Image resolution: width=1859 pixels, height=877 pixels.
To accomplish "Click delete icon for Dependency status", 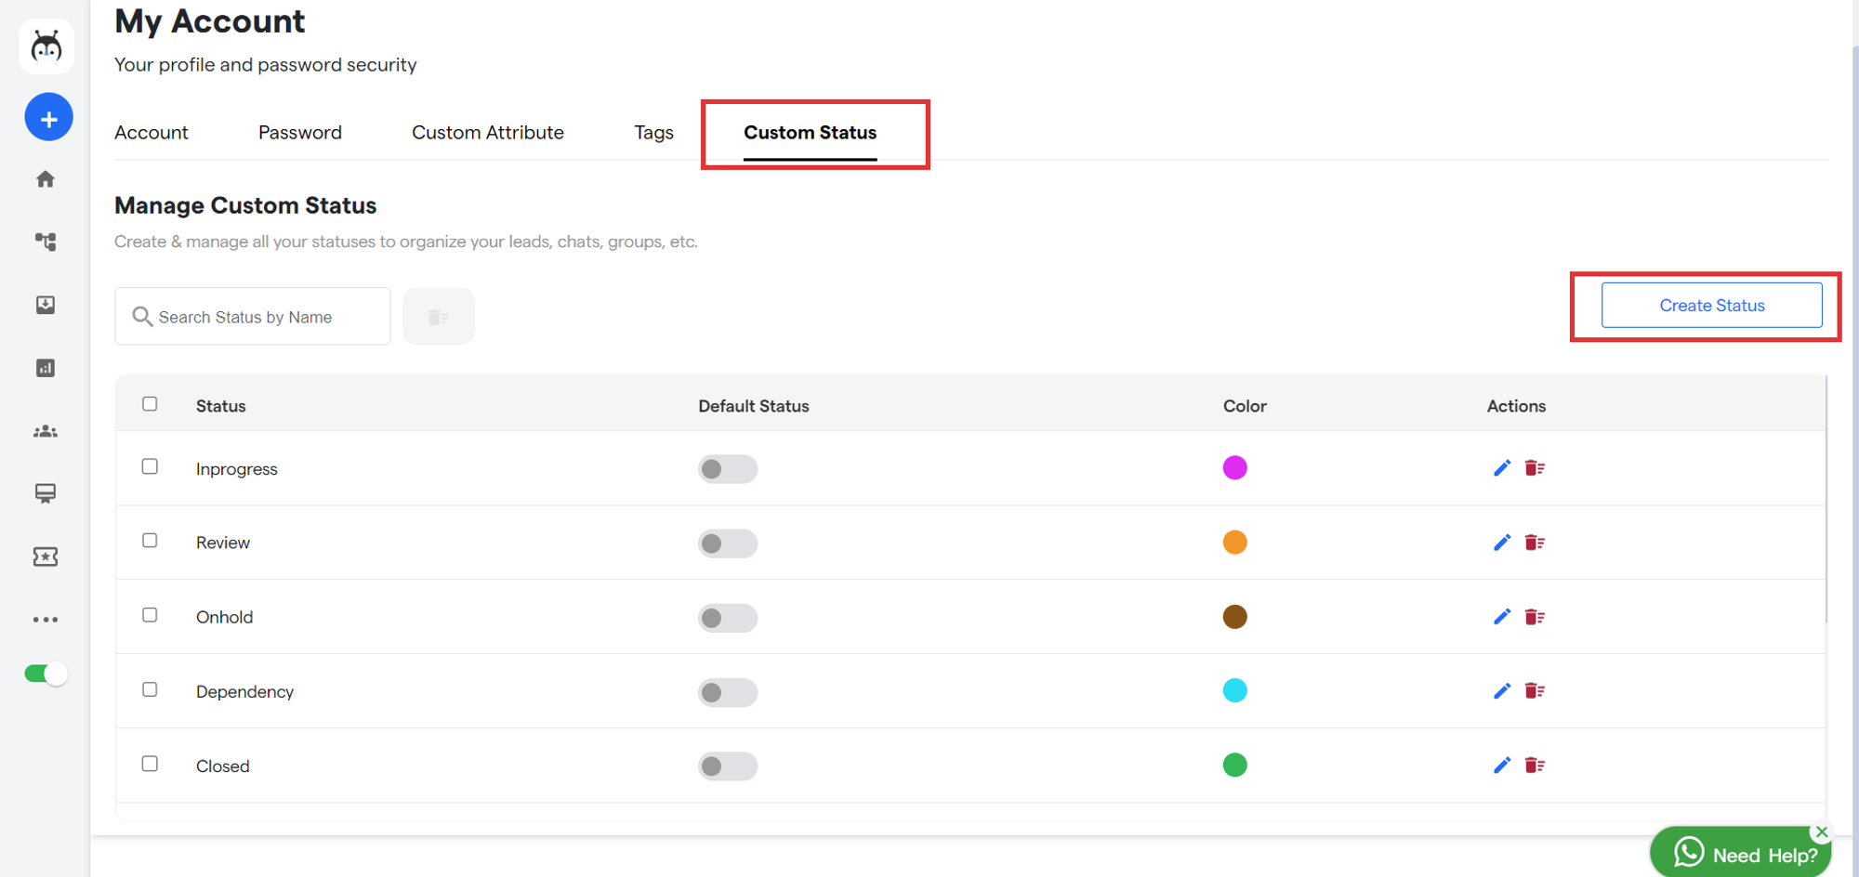I will 1535,691.
